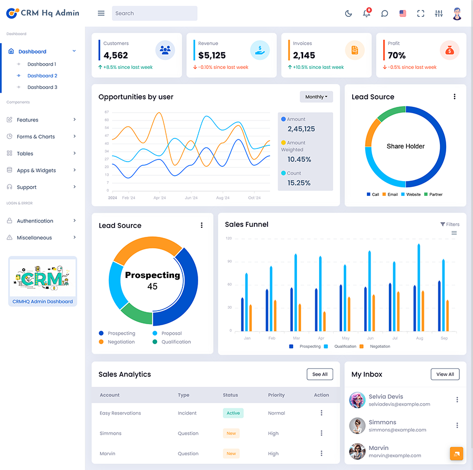The height and width of the screenshot is (470, 473).
Task: Toggle Negotiation legend under donut chart
Action: point(117,342)
